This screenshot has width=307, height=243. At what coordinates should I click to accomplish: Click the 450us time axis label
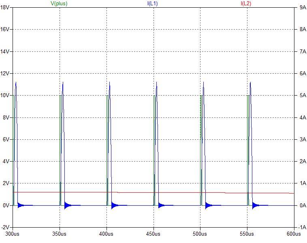[x=153, y=234]
